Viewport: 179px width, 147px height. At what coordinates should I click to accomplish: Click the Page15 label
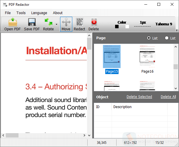[112, 71]
